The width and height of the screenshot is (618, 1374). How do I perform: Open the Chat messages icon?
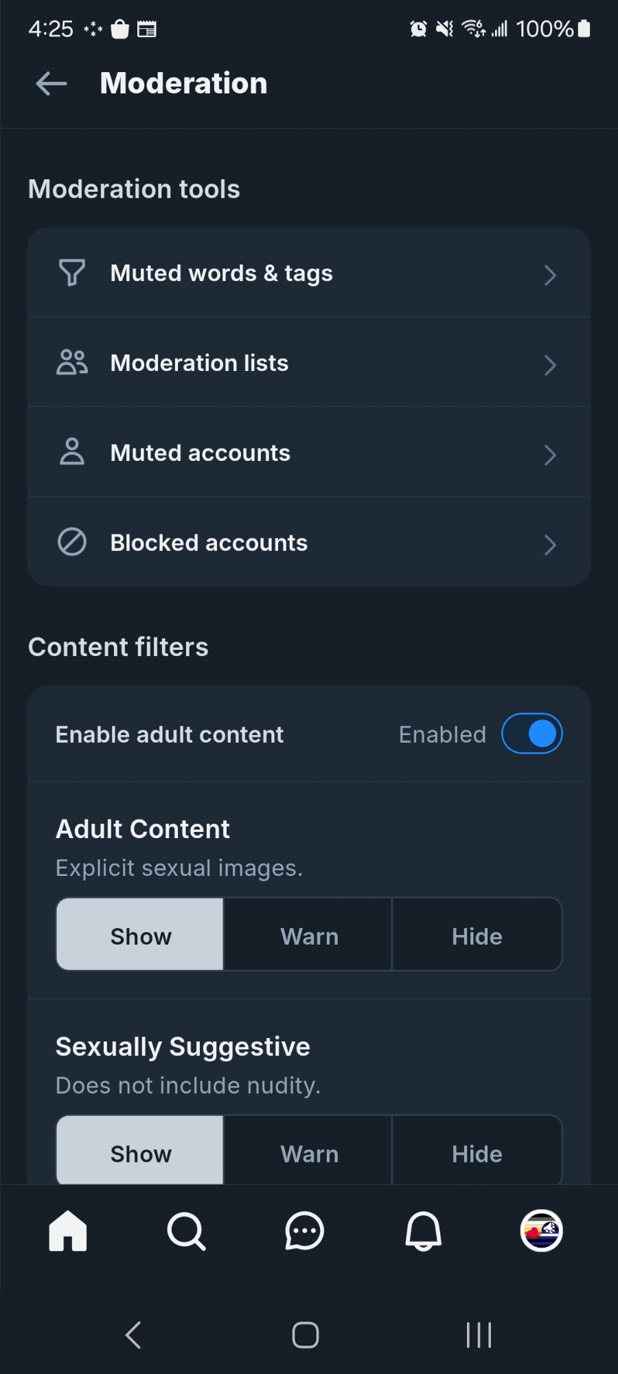tap(304, 1231)
